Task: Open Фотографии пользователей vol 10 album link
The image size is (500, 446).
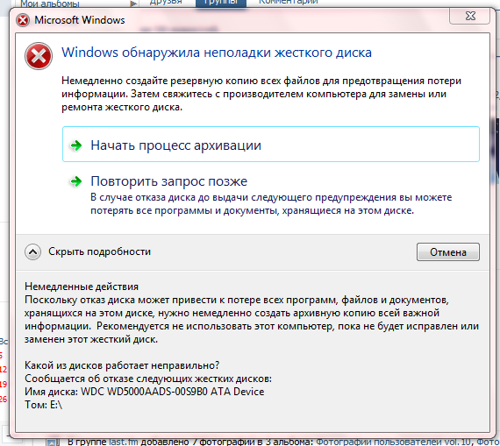Action: tap(394, 442)
